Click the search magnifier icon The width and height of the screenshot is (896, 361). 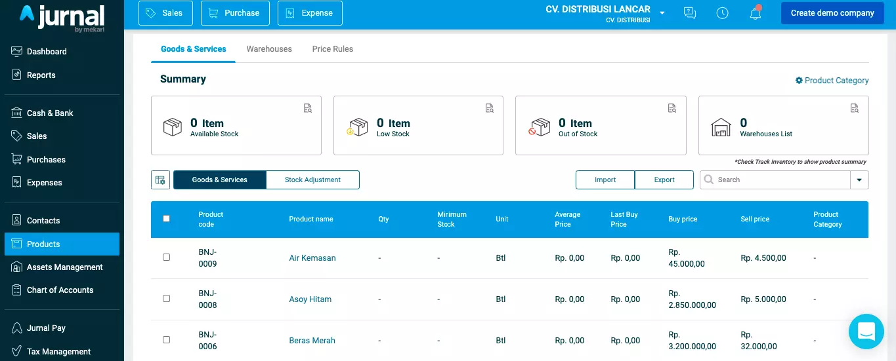point(709,180)
